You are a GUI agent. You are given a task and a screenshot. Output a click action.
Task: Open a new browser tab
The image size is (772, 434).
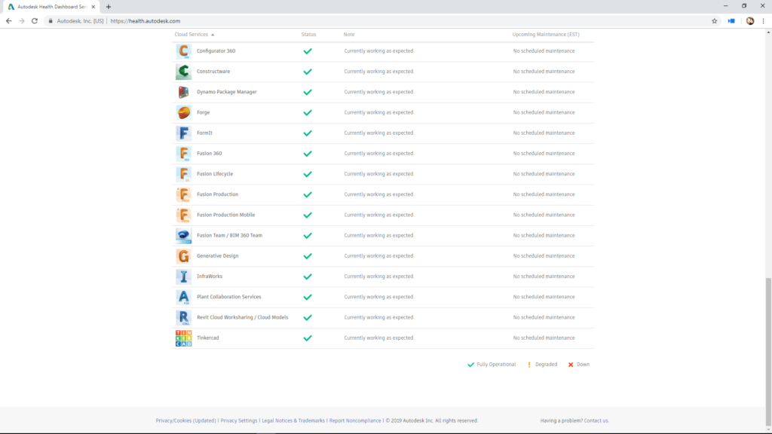coord(109,7)
